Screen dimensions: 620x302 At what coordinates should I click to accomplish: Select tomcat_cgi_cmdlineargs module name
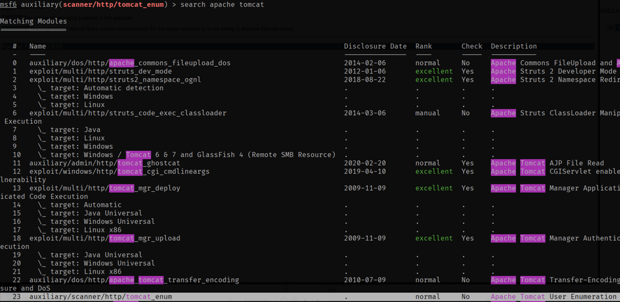pyautogui.click(x=120, y=171)
